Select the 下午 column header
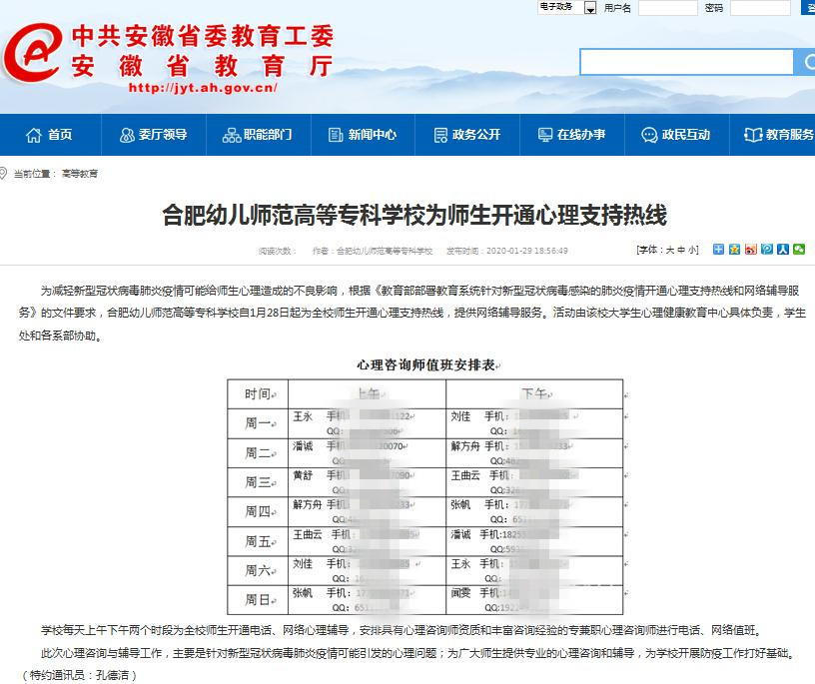Screen dimensions: 815x684 tap(534, 394)
